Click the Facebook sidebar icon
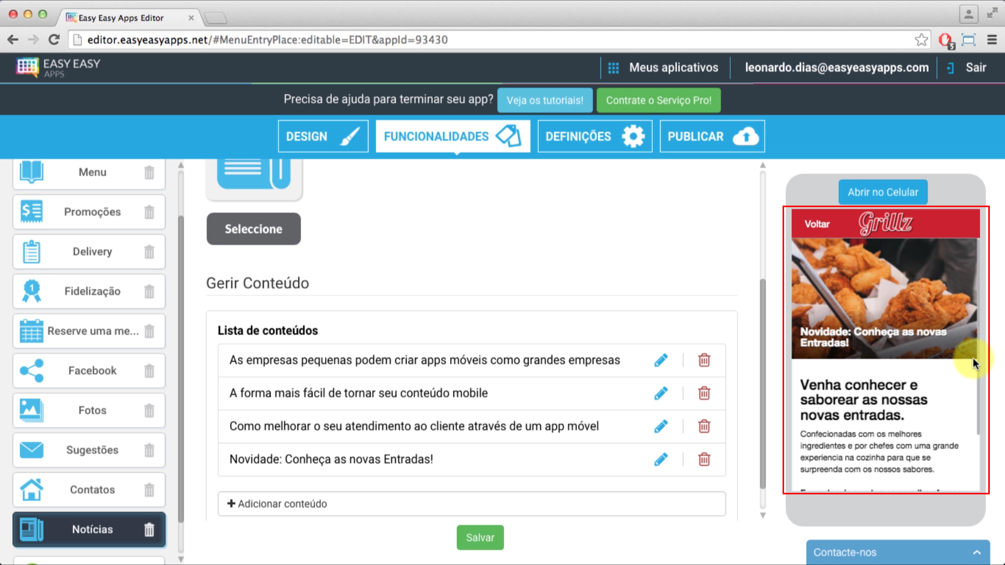This screenshot has height=565, width=1005. [x=30, y=370]
